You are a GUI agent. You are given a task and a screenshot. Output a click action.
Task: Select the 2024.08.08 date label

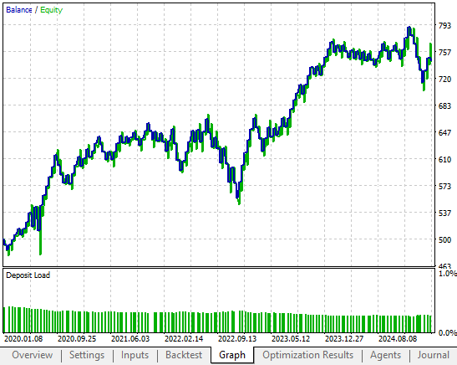tap(398, 339)
